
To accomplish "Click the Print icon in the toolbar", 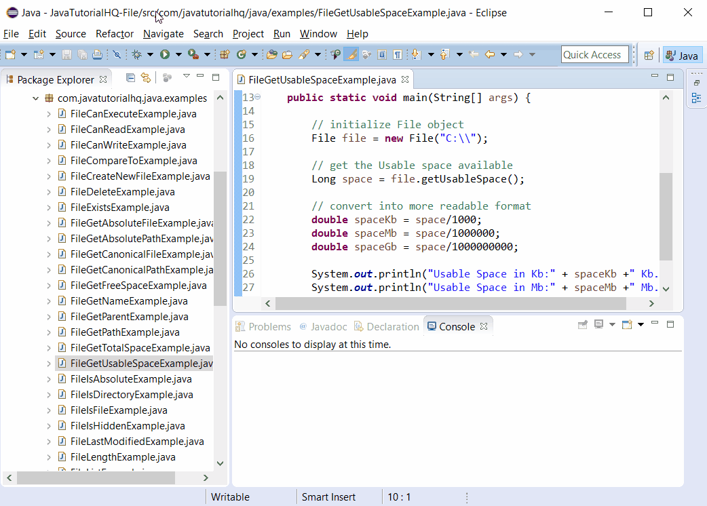I will [x=98, y=54].
